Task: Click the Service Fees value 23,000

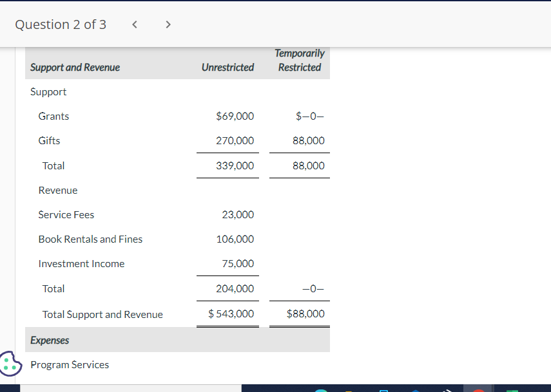Action: tap(238, 215)
